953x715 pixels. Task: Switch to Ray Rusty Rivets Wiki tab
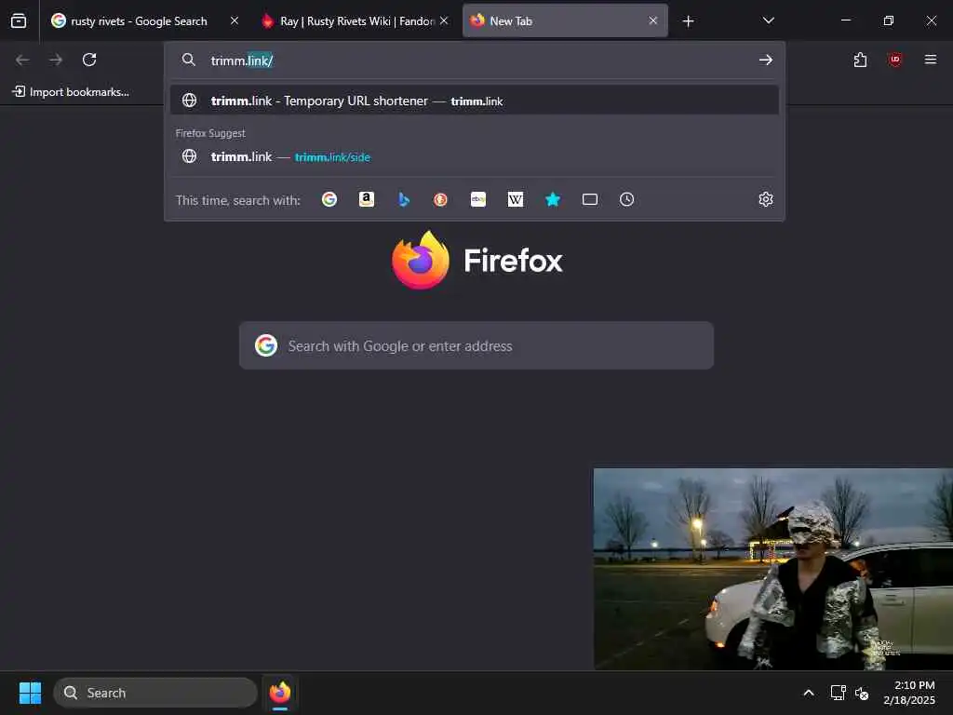pyautogui.click(x=356, y=20)
